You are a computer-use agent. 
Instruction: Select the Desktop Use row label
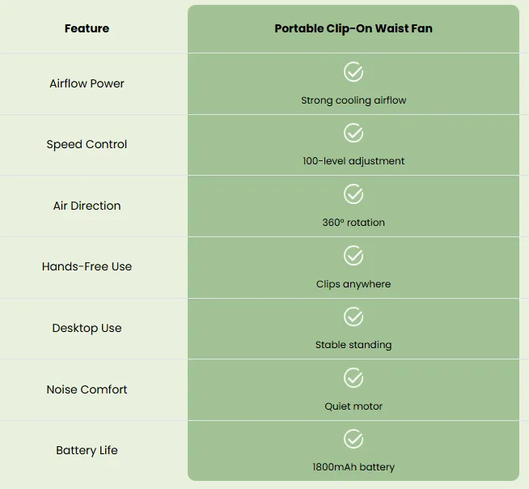tap(87, 328)
